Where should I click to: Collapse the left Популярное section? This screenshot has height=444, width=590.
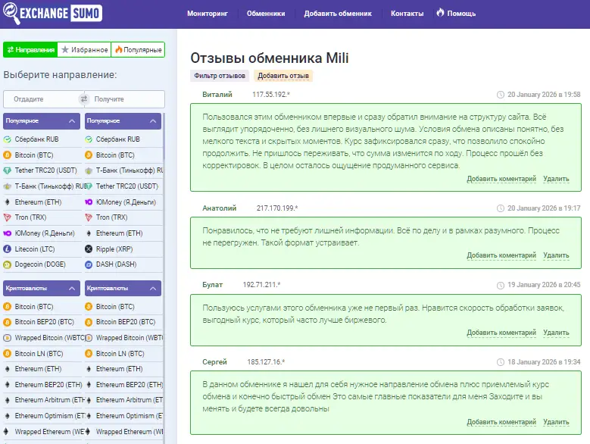71,121
